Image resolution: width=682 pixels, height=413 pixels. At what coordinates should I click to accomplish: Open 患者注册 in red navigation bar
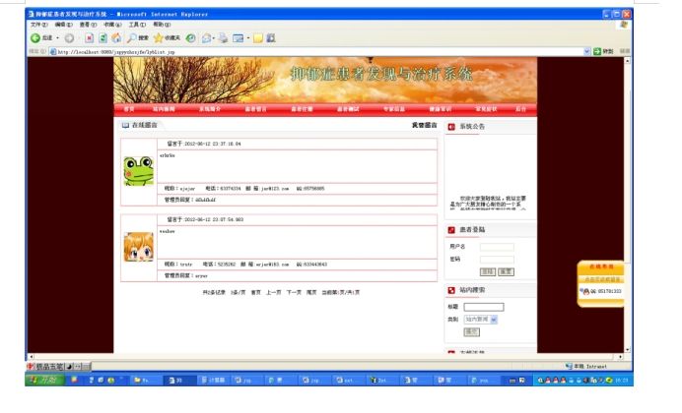[x=302, y=109]
